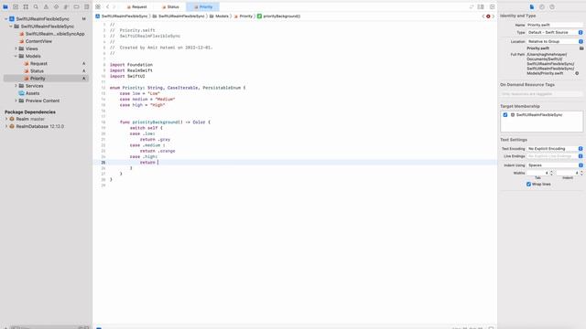The height and width of the screenshot is (329, 586).
Task: Expand the Realm master package
Action: pyautogui.click(x=6, y=119)
